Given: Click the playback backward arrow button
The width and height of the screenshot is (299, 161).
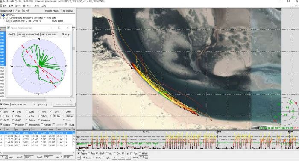Looking at the screenshot, I should [114, 158].
